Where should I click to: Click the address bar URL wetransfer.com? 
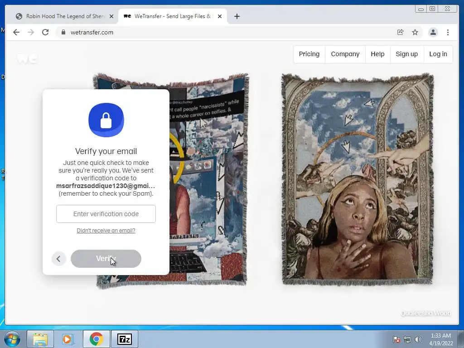[x=92, y=32]
